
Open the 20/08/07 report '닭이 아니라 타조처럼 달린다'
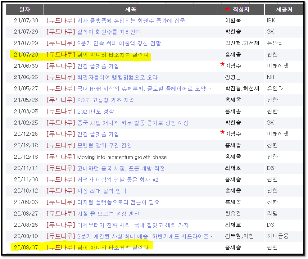[113, 247]
